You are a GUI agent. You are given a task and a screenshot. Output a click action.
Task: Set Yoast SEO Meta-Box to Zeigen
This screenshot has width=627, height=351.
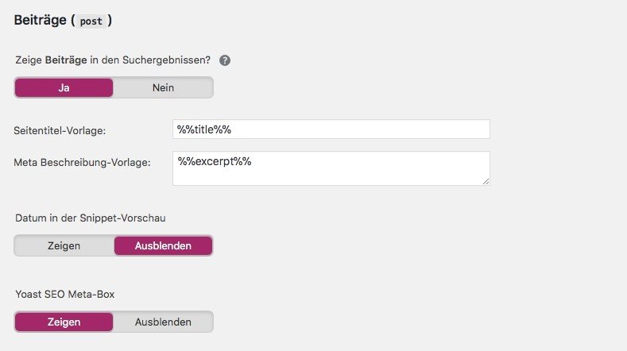point(64,322)
